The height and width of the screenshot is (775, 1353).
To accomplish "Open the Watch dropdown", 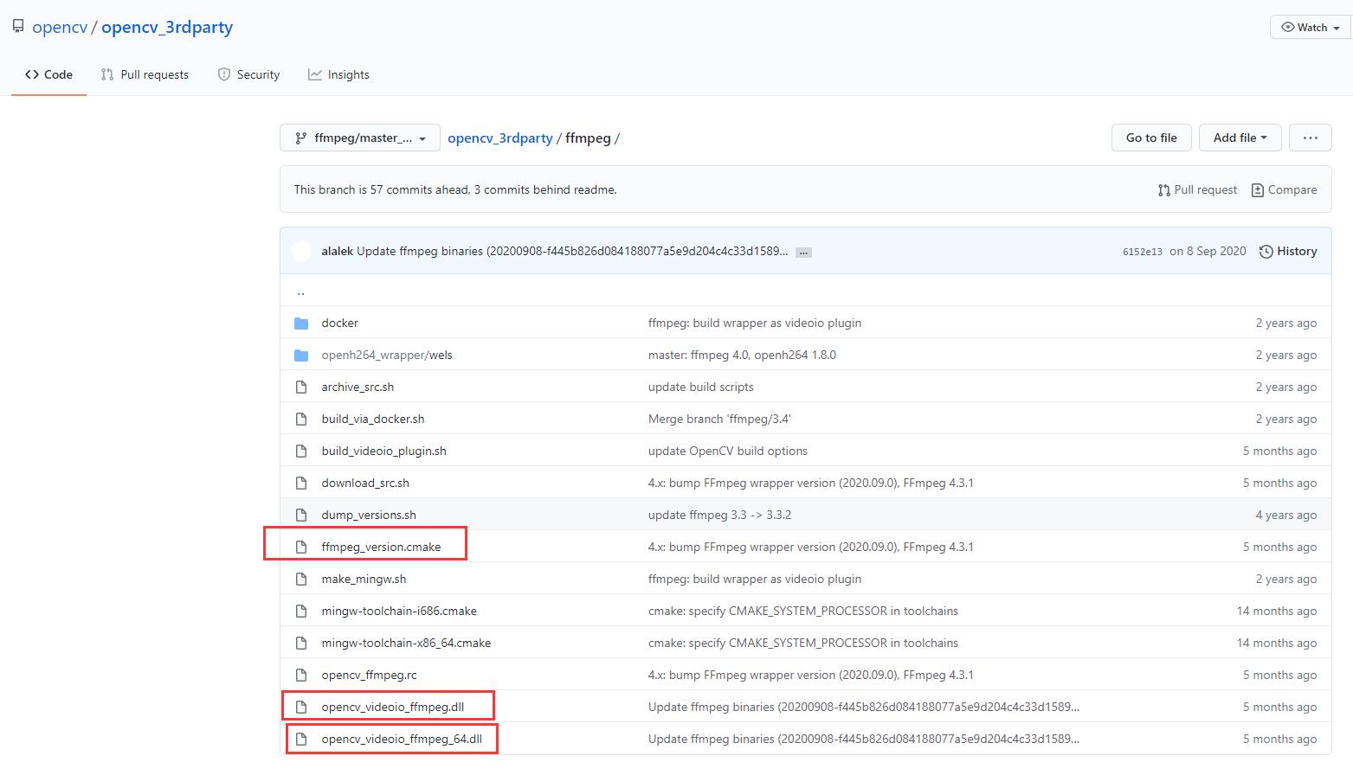I will (x=1308, y=27).
